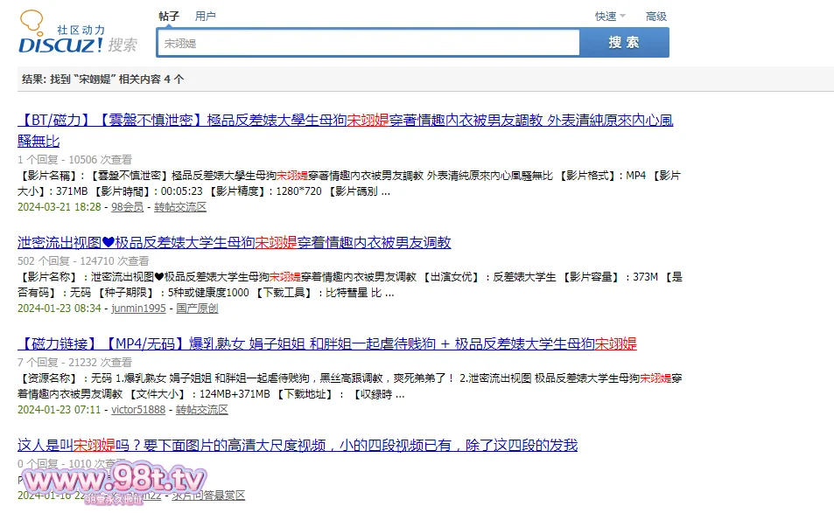Select the 帖子 search tab
The height and width of the screenshot is (513, 834).
coord(169,16)
